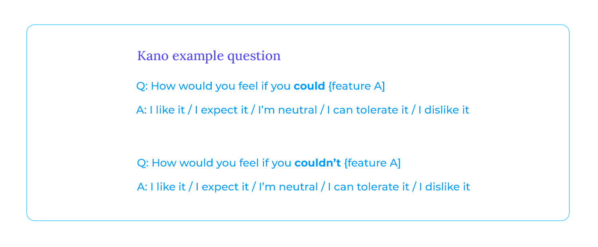Click the "Q:" label of the "couldn't" question

click(x=143, y=163)
